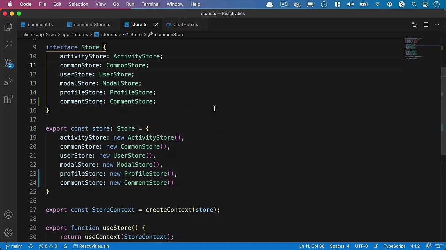
Task: Open the Accounts menu in activity bar
Action: pyautogui.click(x=8, y=215)
